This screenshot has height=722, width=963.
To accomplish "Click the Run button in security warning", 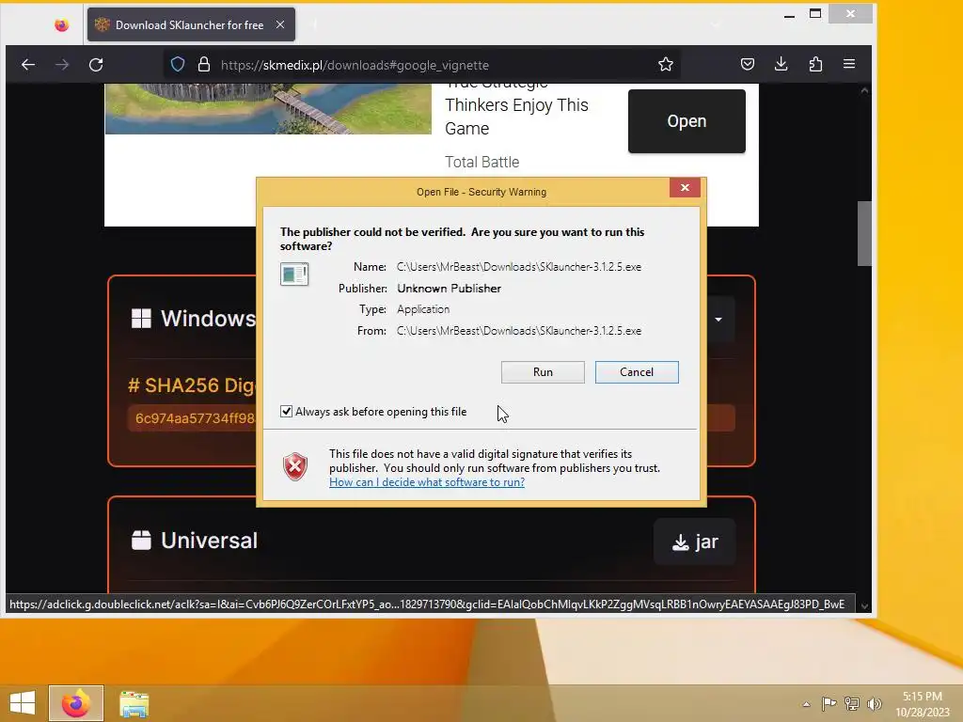I will click(543, 372).
